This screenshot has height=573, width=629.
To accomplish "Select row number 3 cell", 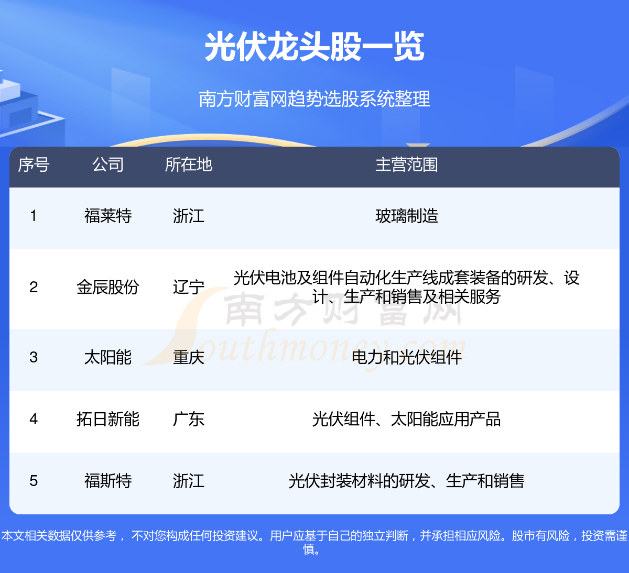I will (34, 357).
